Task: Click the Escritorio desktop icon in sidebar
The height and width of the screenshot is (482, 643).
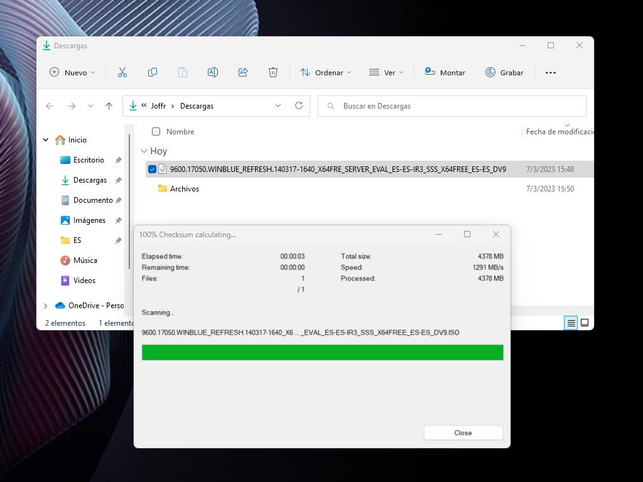Action: pyautogui.click(x=65, y=160)
